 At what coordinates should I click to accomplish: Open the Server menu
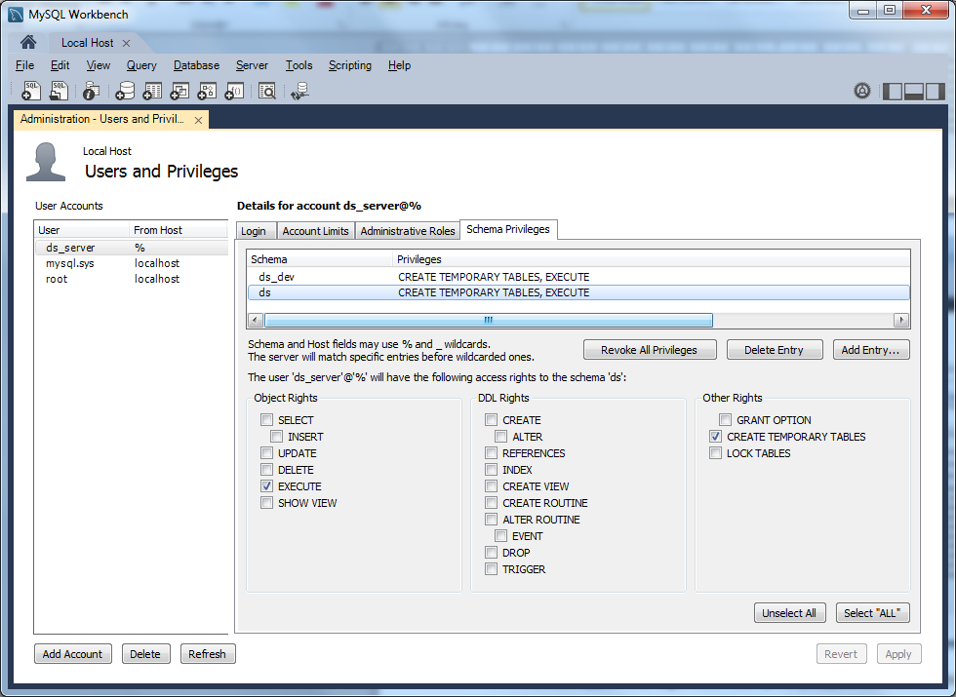click(x=252, y=65)
